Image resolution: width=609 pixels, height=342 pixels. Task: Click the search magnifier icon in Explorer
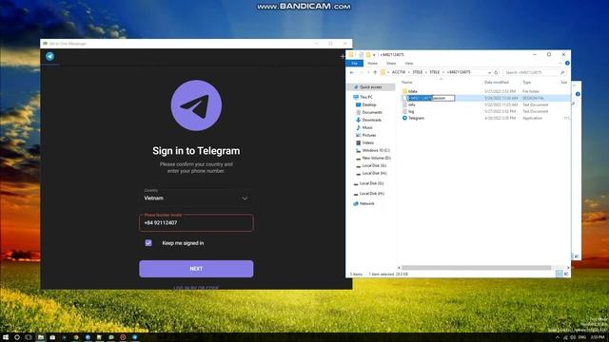pos(562,72)
